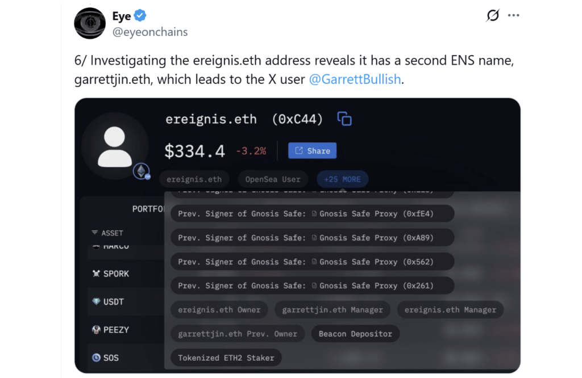Image resolution: width=582 pixels, height=378 pixels.
Task: Open the @eyeonchains handle
Action: coord(150,32)
